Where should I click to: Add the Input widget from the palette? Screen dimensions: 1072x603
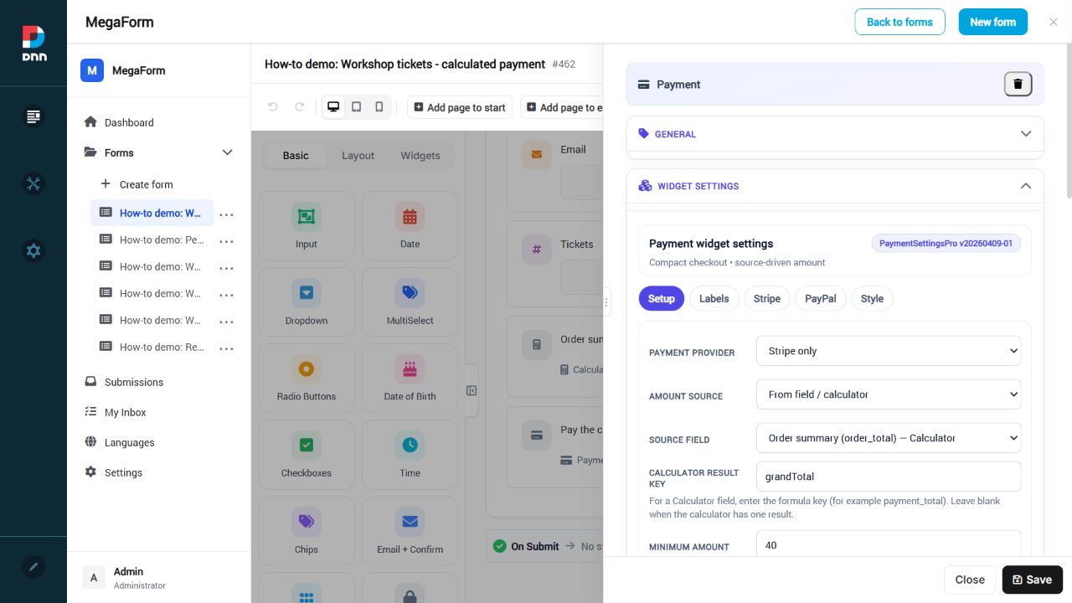tap(307, 225)
